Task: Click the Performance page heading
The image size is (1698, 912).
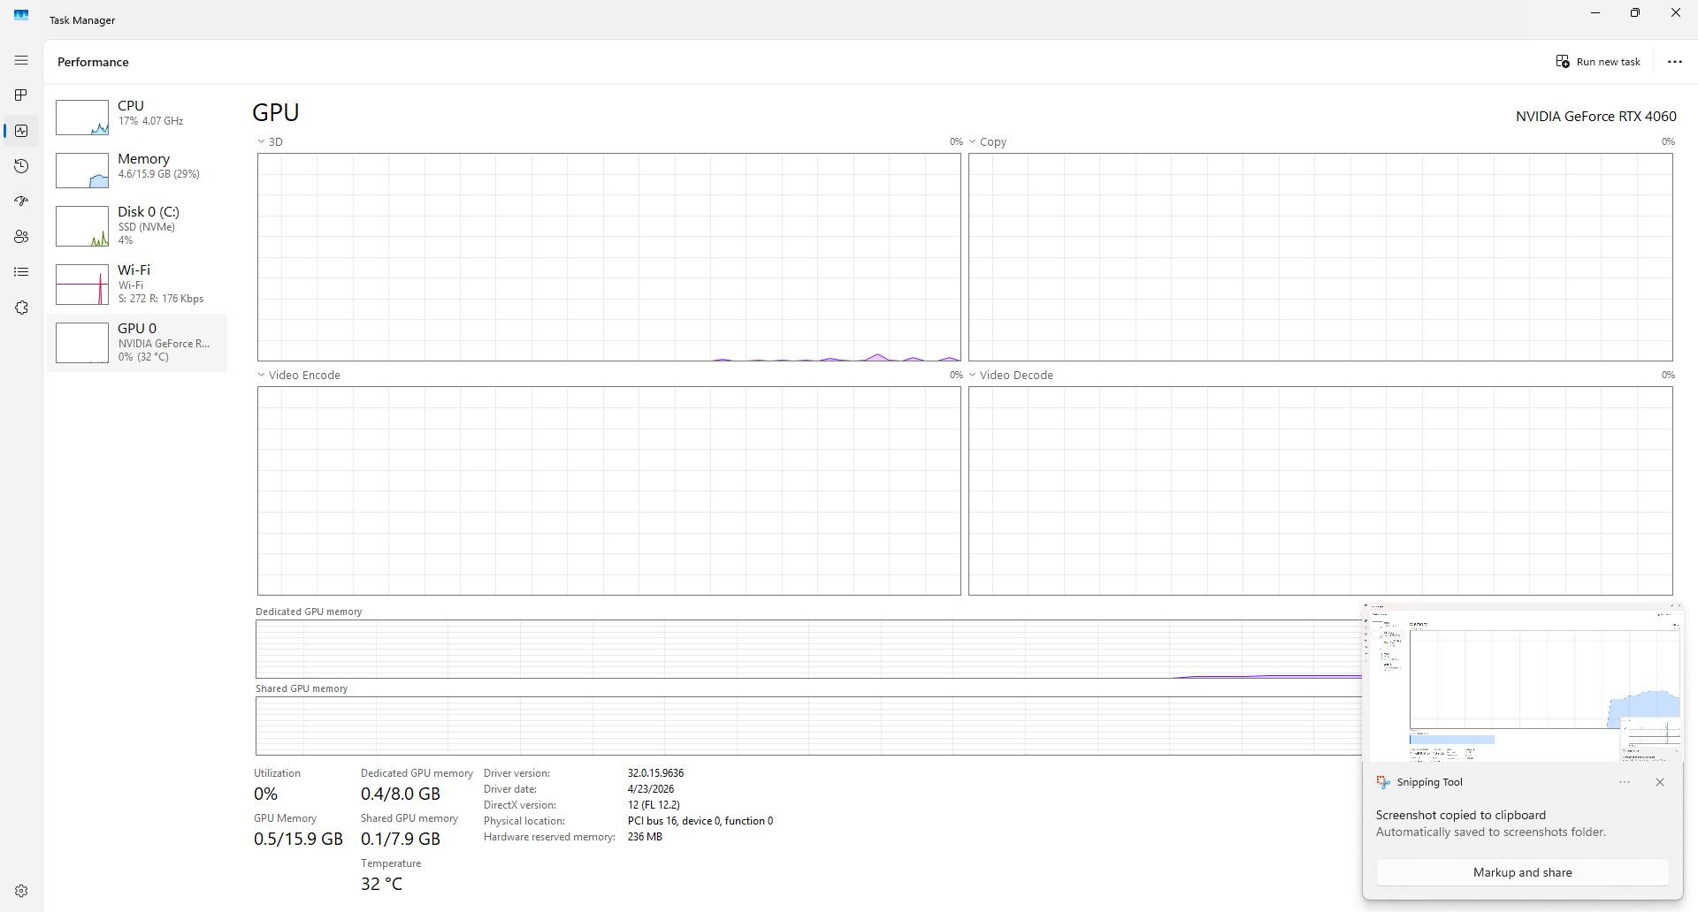Action: [93, 62]
